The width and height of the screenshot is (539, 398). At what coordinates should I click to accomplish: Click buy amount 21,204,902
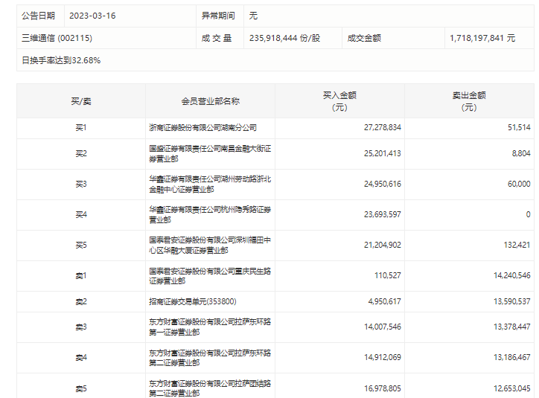[x=382, y=245]
